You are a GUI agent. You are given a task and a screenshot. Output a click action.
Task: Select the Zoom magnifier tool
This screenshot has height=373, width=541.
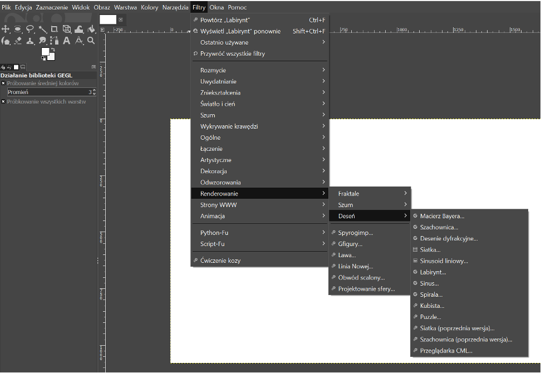point(91,41)
